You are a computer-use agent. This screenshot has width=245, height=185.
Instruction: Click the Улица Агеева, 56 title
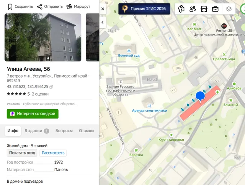coord(28,69)
